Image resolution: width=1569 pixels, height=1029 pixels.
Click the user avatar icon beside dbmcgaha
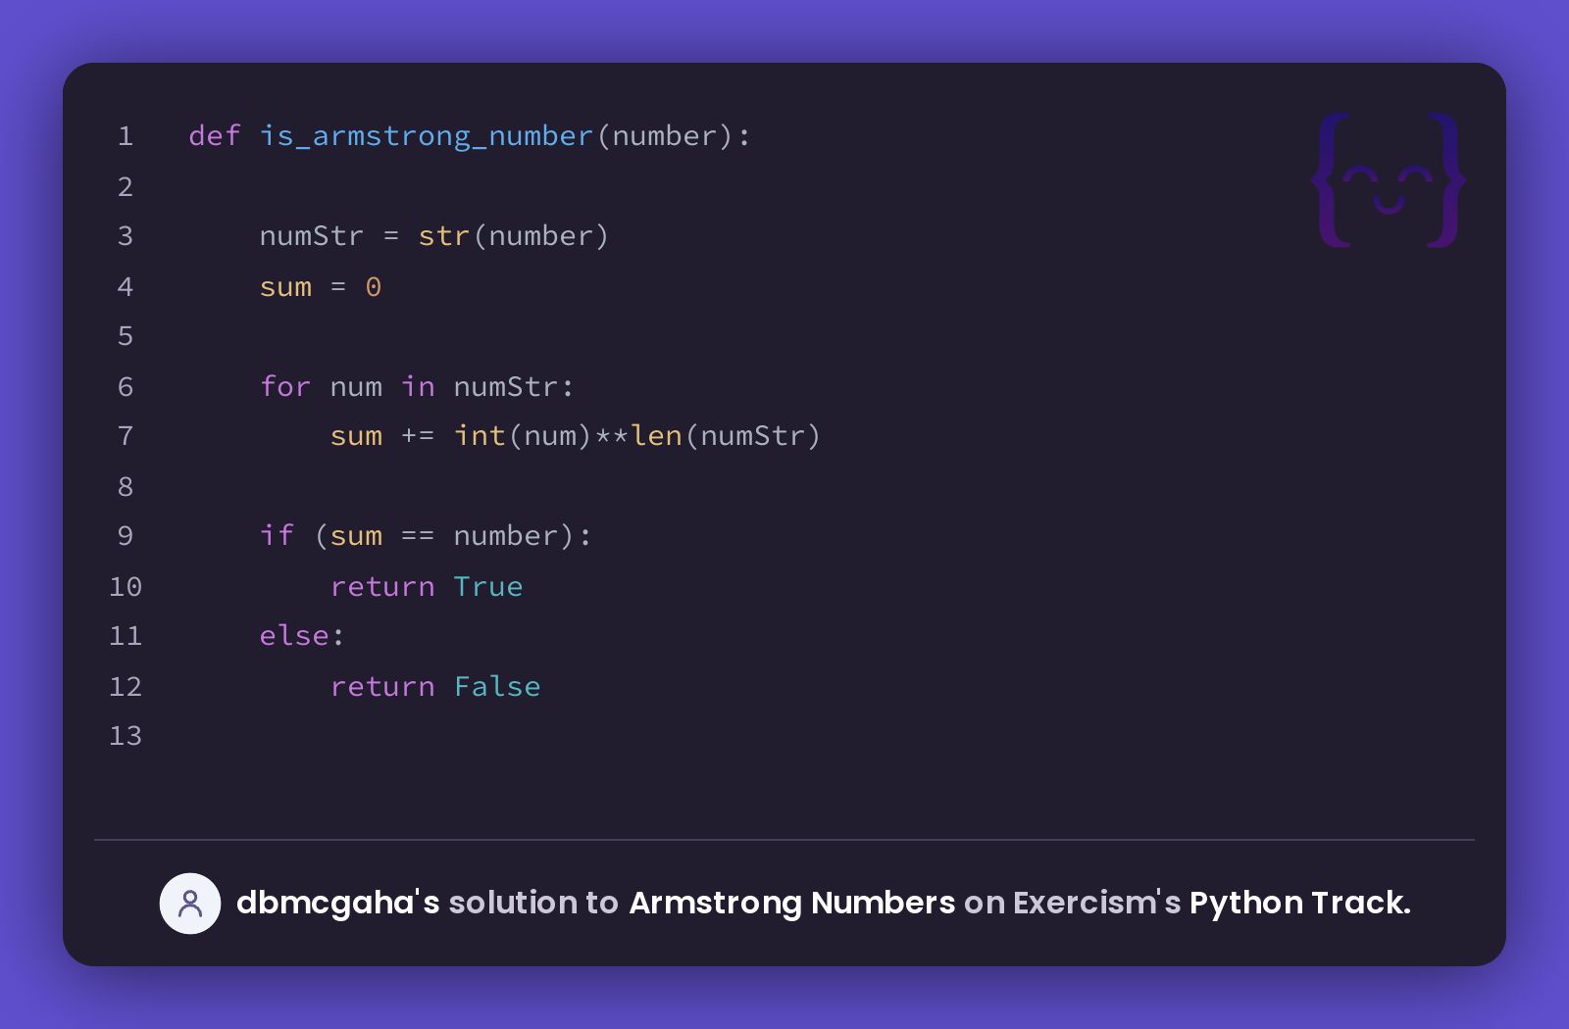tap(190, 903)
